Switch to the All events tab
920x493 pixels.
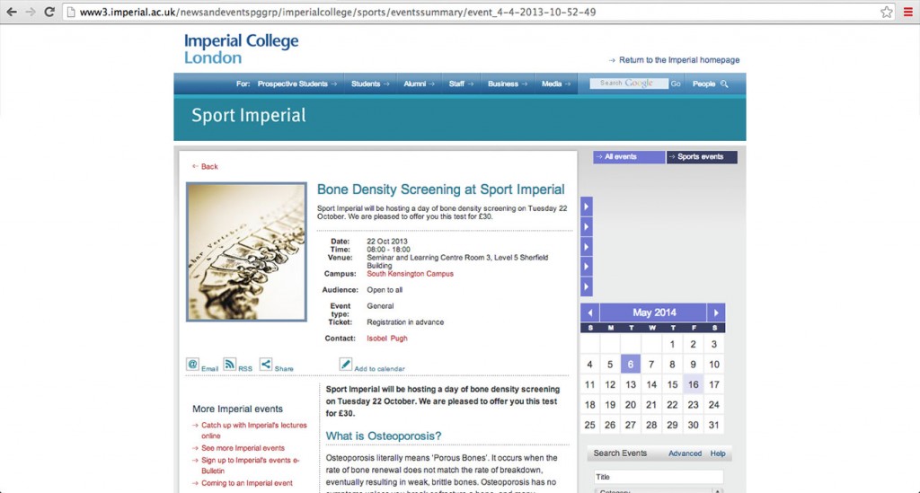pos(628,157)
